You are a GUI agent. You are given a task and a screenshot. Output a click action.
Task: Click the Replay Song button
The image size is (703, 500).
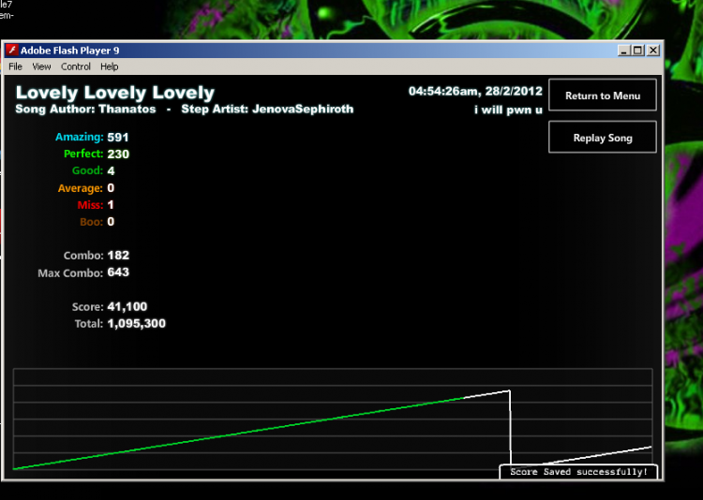click(x=603, y=137)
